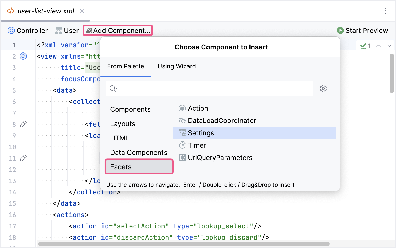Viewport: 396px width, 248px height.
Task: Click the pencil edit gutter icon on line 11
Action: pos(23,158)
